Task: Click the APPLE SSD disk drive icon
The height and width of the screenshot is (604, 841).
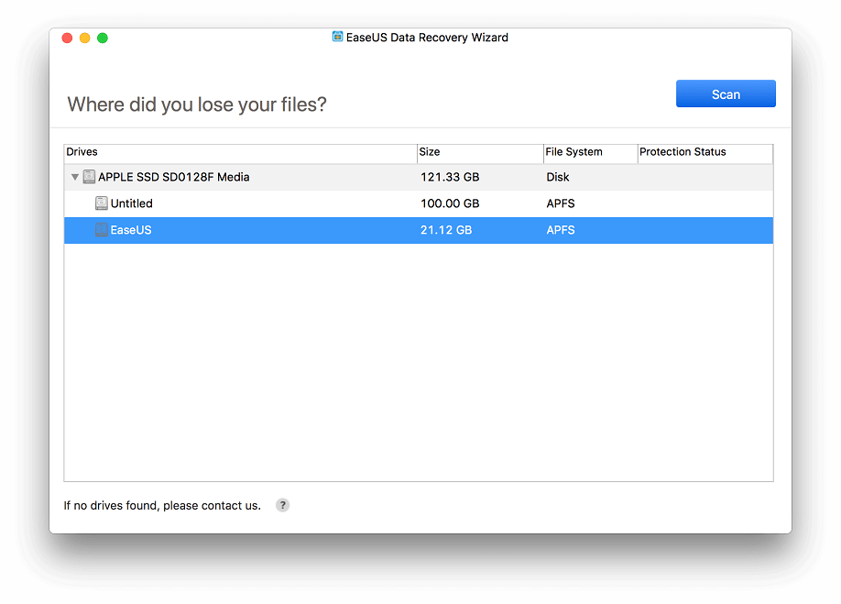Action: [89, 177]
